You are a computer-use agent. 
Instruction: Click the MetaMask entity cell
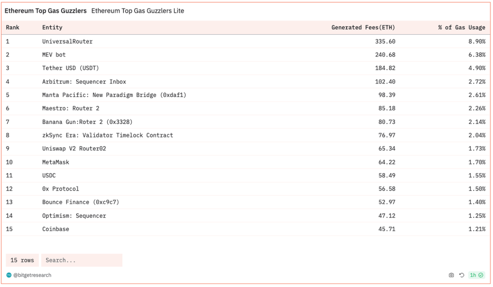(x=56, y=162)
